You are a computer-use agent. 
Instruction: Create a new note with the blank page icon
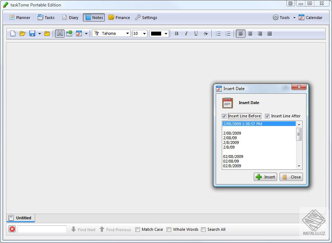pos(13,33)
